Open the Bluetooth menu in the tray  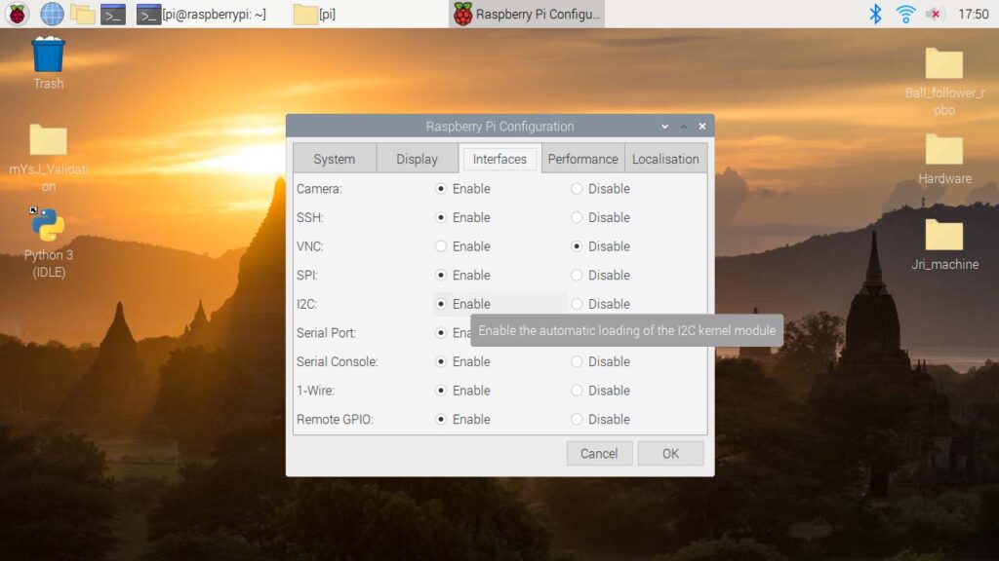(x=875, y=14)
